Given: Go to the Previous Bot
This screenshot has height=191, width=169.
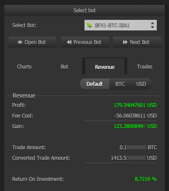Looking at the screenshot, I should click(x=85, y=42).
